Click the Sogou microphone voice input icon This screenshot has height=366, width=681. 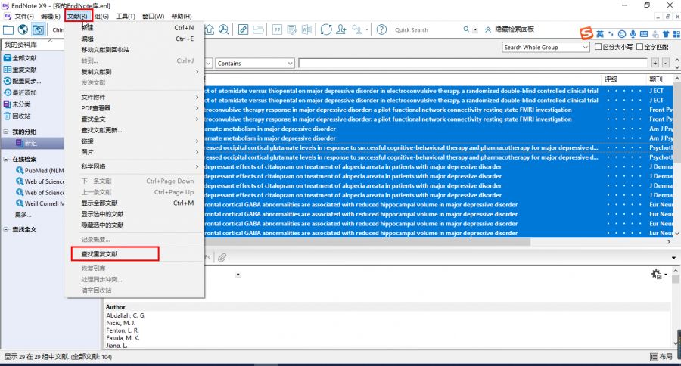coord(633,34)
